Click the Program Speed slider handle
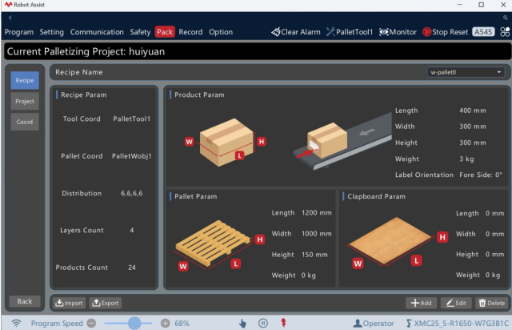Viewport: 512px width, 330px height. point(134,323)
